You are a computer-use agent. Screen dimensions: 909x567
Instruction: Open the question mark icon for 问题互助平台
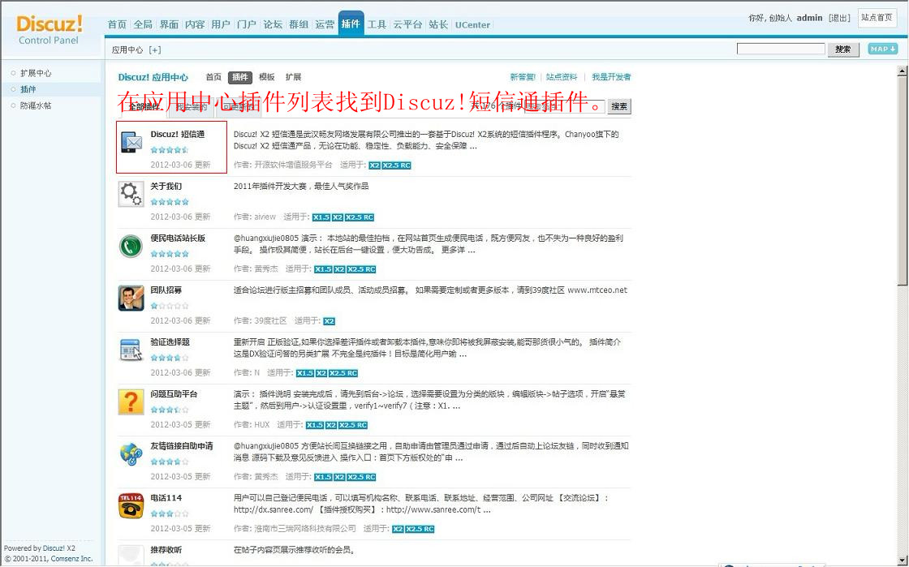coord(131,402)
